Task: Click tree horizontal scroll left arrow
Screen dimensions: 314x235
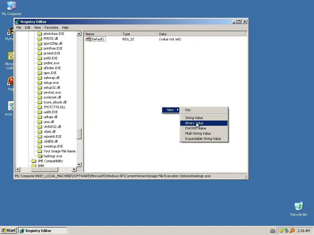Action: click(x=17, y=170)
